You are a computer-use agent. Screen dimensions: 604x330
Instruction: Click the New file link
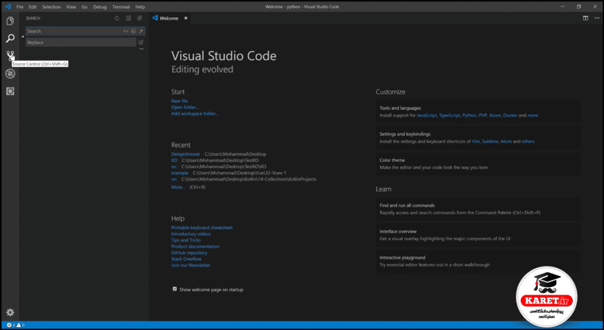179,101
